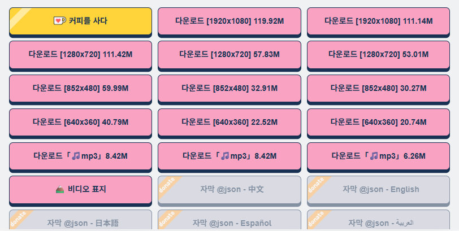Download the 1920x1080 111.14M video

(379, 21)
